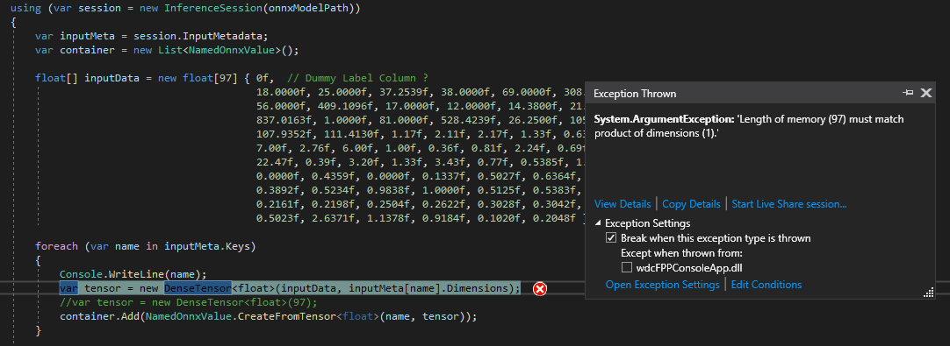Image resolution: width=950 pixels, height=346 pixels.
Task: Open the View Details link
Action: [x=623, y=204]
